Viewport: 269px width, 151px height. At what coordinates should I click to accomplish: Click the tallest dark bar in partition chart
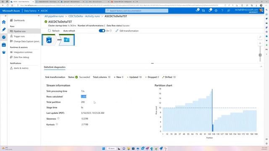(x=212, y=110)
